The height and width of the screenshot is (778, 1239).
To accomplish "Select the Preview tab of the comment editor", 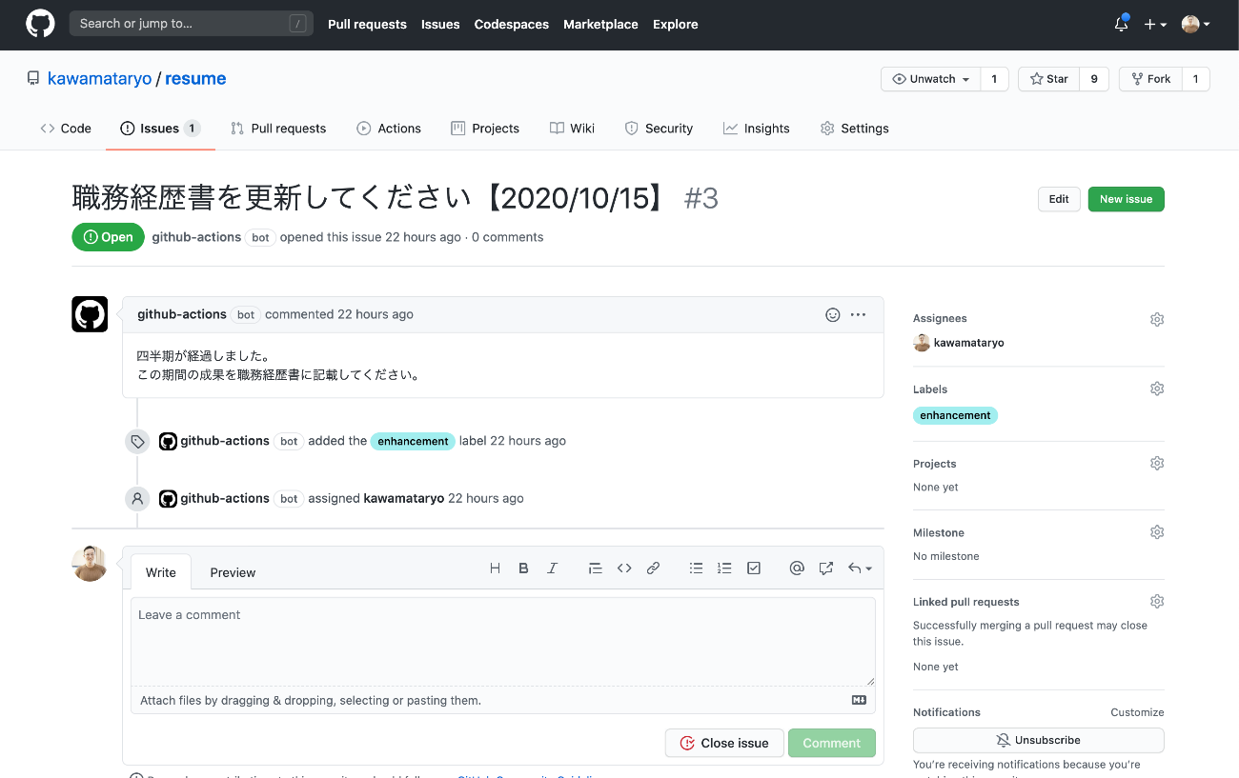I will click(x=233, y=572).
